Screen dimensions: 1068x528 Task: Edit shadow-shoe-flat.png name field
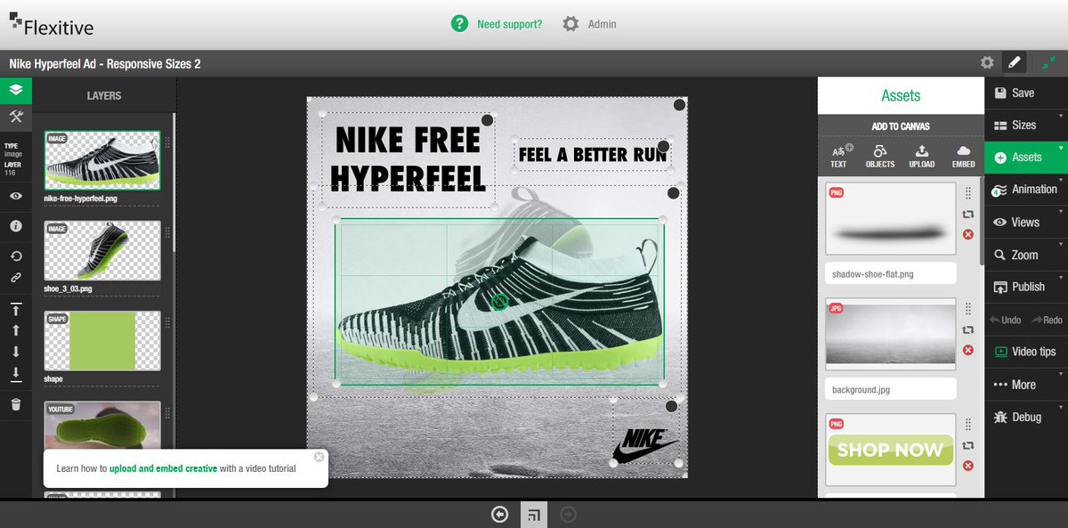point(891,273)
